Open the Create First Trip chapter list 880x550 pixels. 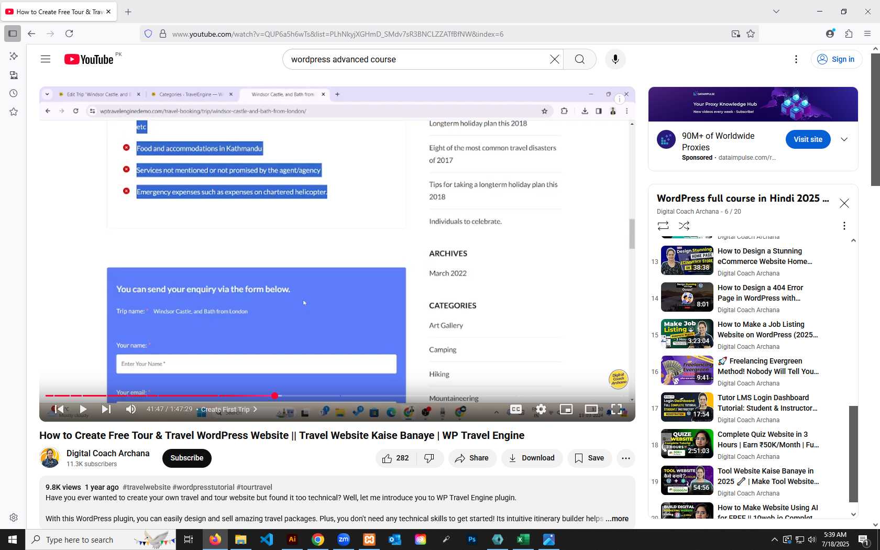[x=229, y=409]
